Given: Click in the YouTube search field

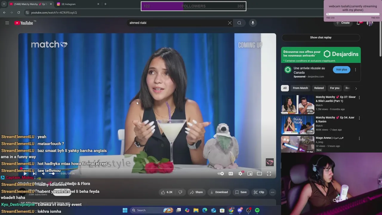Looking at the screenshot, I should 178,23.
